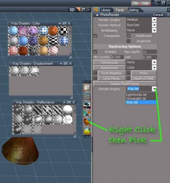The height and width of the screenshot is (183, 170).
Task: Choose the pink striped sphere color shader
Action: click(x=53, y=50)
